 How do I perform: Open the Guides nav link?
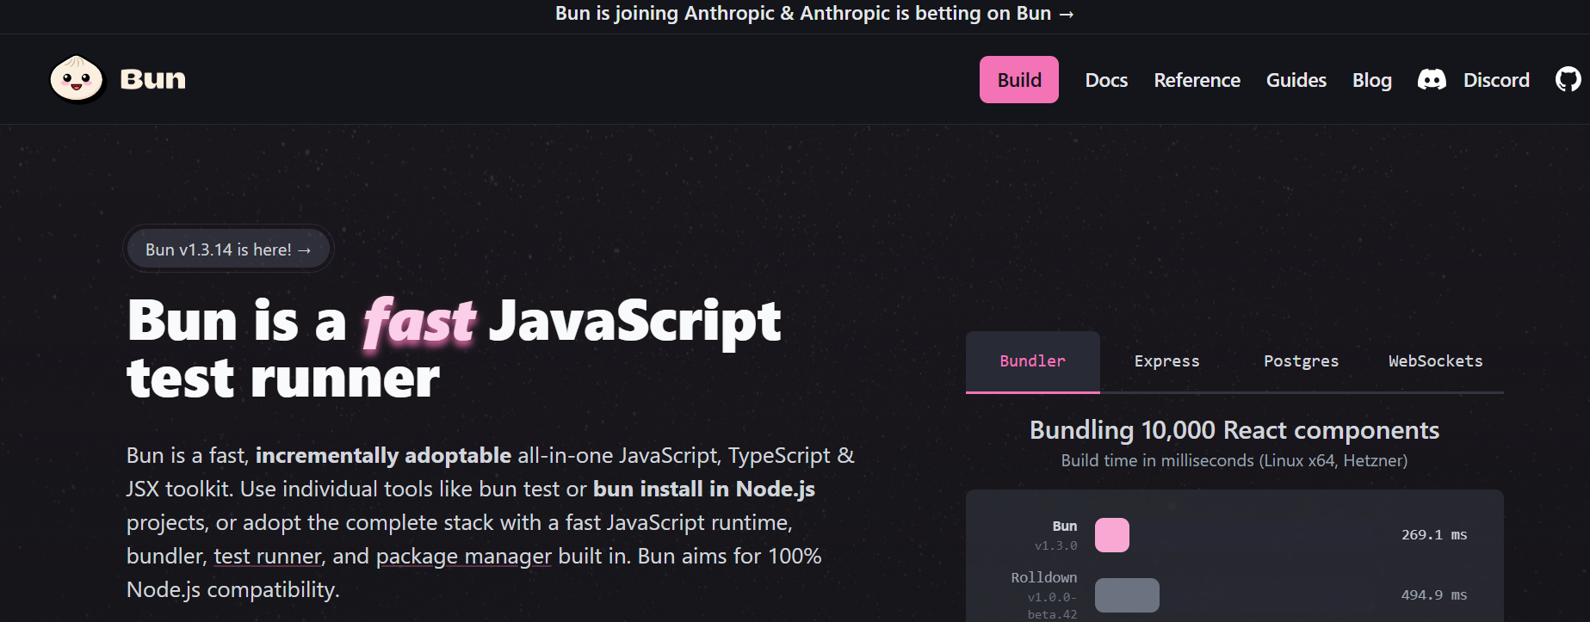(1296, 80)
